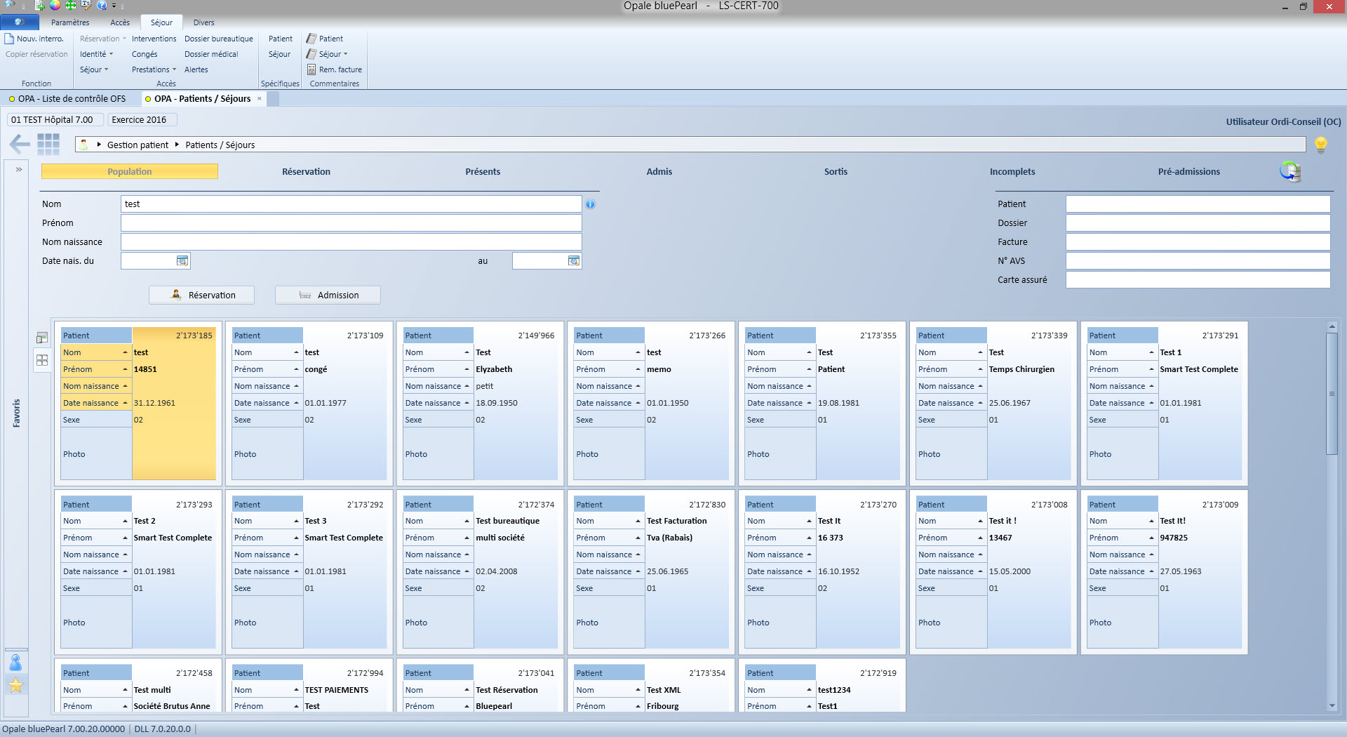Viewport: 1347px width, 737px height.
Task: Click the Exercice 2016 label
Action: (142, 120)
